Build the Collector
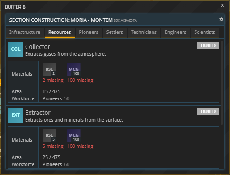Image resolution: width=230 pixels, height=175 pixels. click(208, 45)
